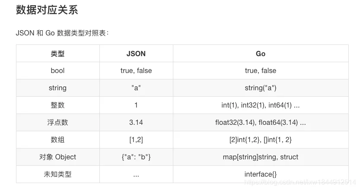Image resolution: width=360 pixels, height=190 pixels.
Task: Click the string("a") Go cell
Action: (x=261, y=88)
